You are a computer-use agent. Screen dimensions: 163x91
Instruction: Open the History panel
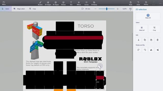pyautogui.click(x=146, y=3)
